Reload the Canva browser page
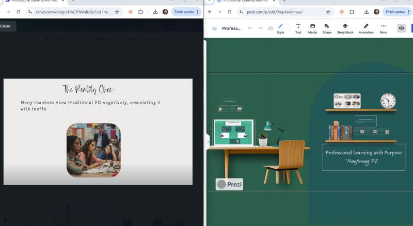413x226 pixels. [18, 12]
